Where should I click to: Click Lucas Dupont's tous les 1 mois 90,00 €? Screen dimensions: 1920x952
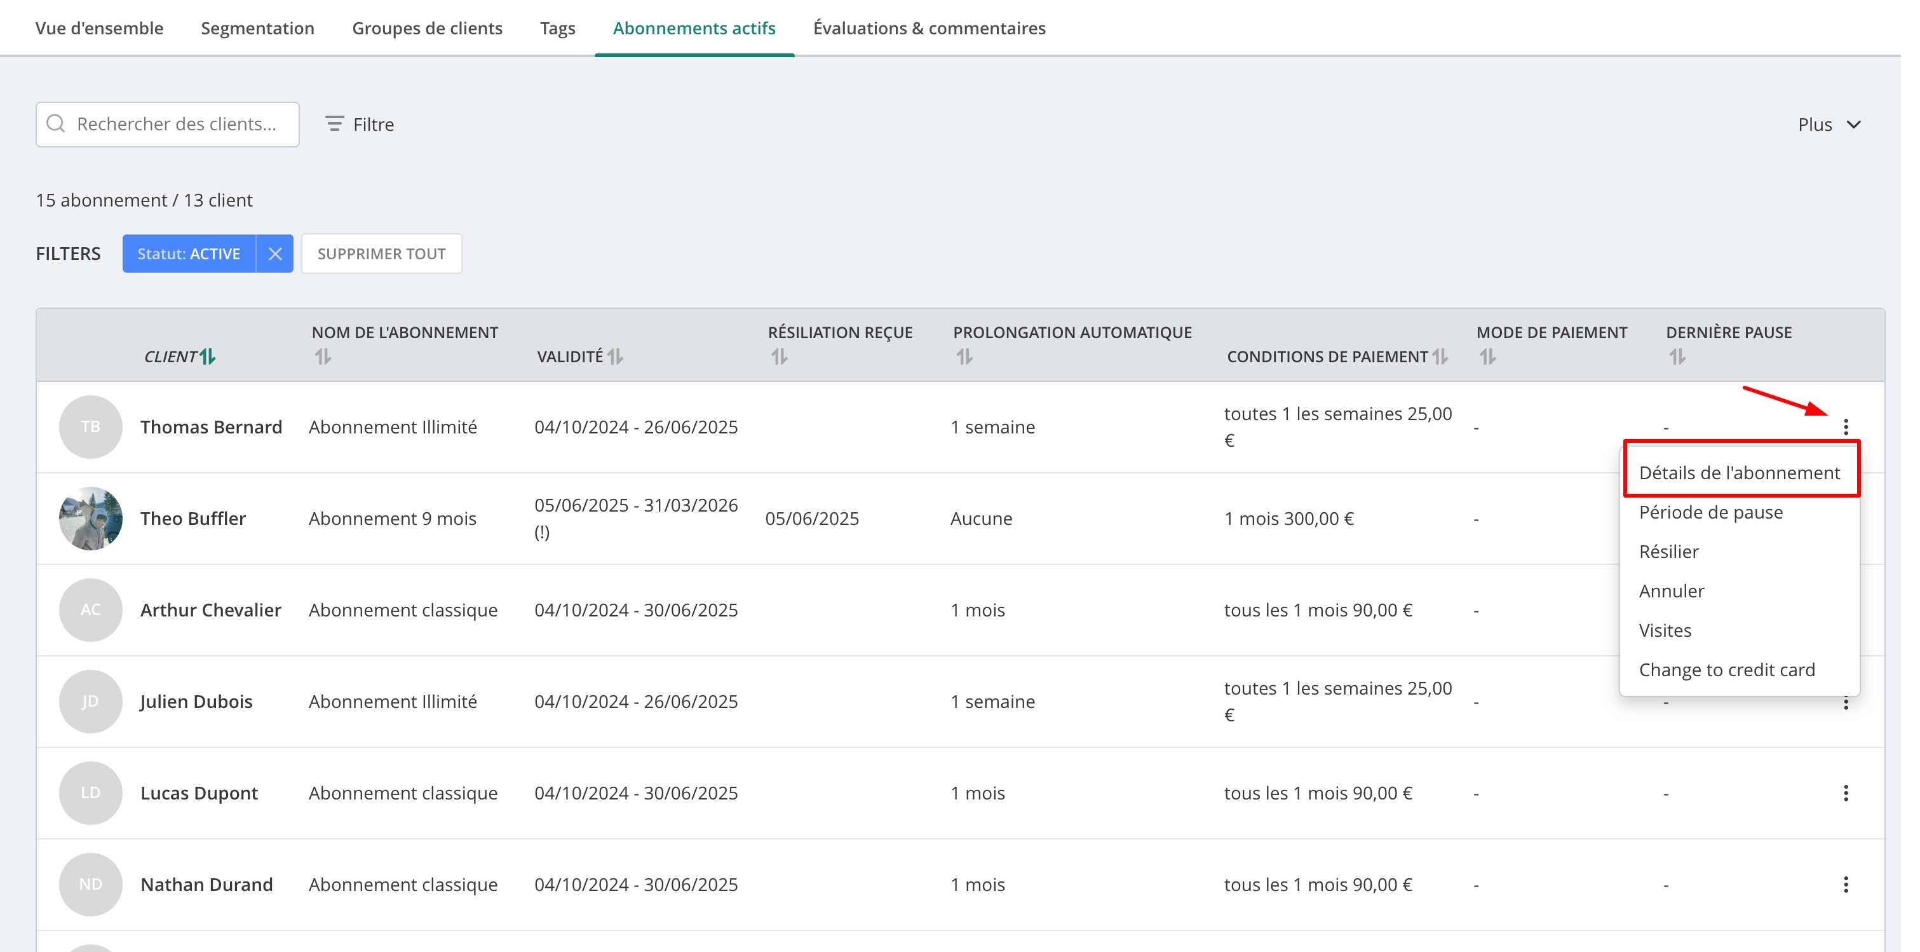point(1318,793)
